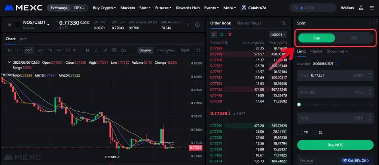The height and width of the screenshot is (165, 379).
Task: Show sell orders only view
Action: tap(230, 34)
